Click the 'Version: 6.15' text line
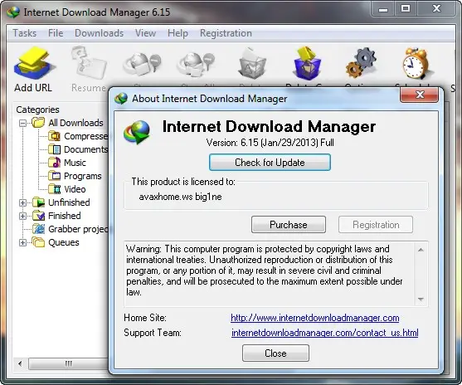This screenshot has height=385, width=462. click(270, 143)
